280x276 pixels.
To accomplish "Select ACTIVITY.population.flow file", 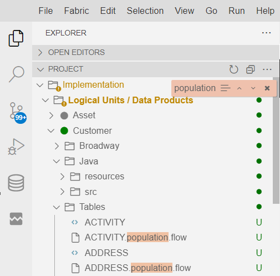I will 136,238.
